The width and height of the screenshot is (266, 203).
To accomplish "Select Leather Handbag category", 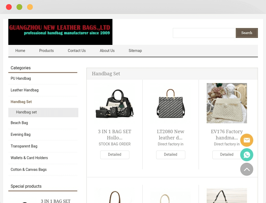I will tap(25, 90).
